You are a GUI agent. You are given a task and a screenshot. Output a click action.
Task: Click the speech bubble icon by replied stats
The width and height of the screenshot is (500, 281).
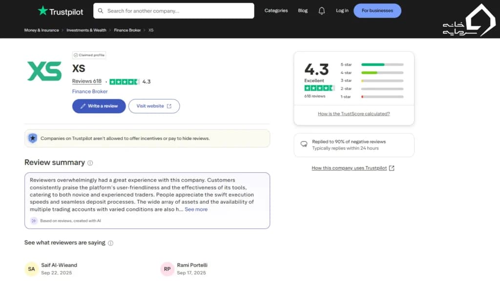pos(304,144)
